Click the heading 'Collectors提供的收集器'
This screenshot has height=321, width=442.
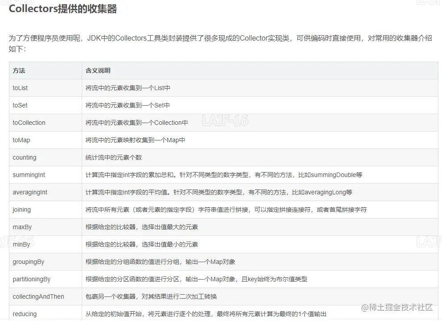coord(63,9)
